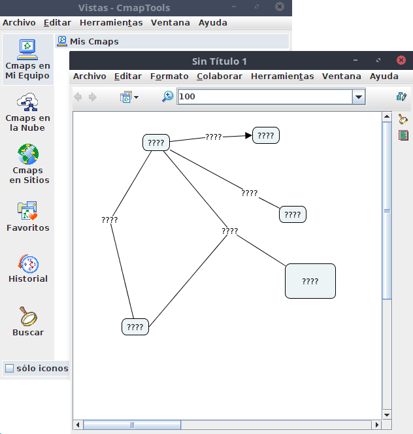Open Formato menu in Sin Título 1
This screenshot has height=434, width=413.
point(169,76)
